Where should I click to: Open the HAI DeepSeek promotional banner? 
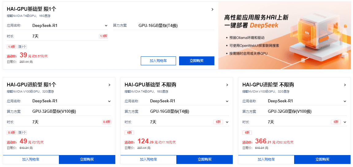click(284, 36)
